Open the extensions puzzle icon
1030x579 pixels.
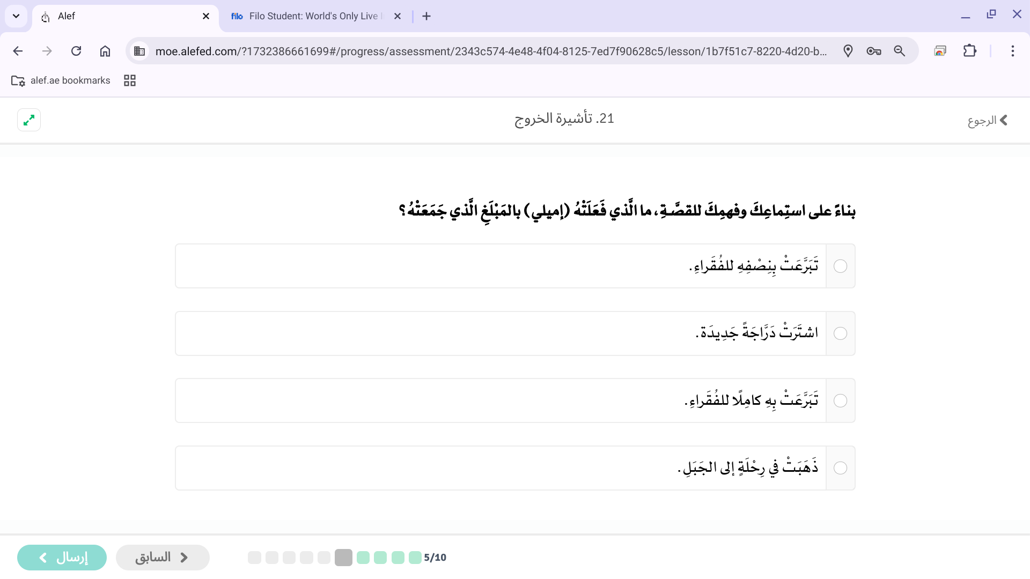click(969, 51)
